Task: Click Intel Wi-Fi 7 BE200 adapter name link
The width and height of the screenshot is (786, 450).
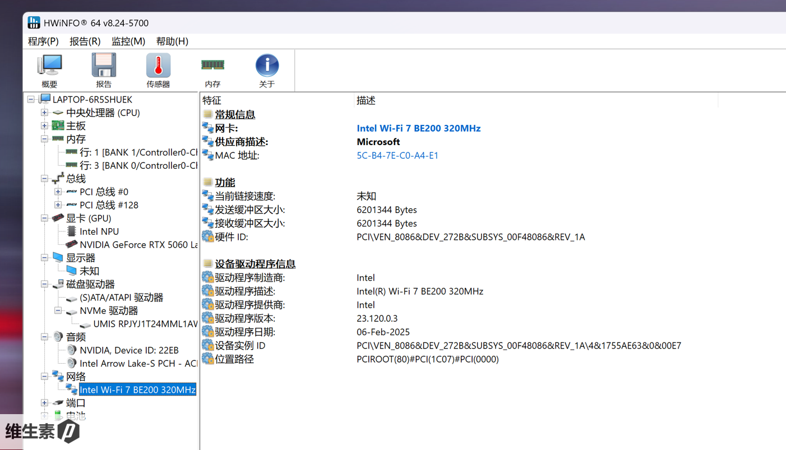Action: (418, 128)
